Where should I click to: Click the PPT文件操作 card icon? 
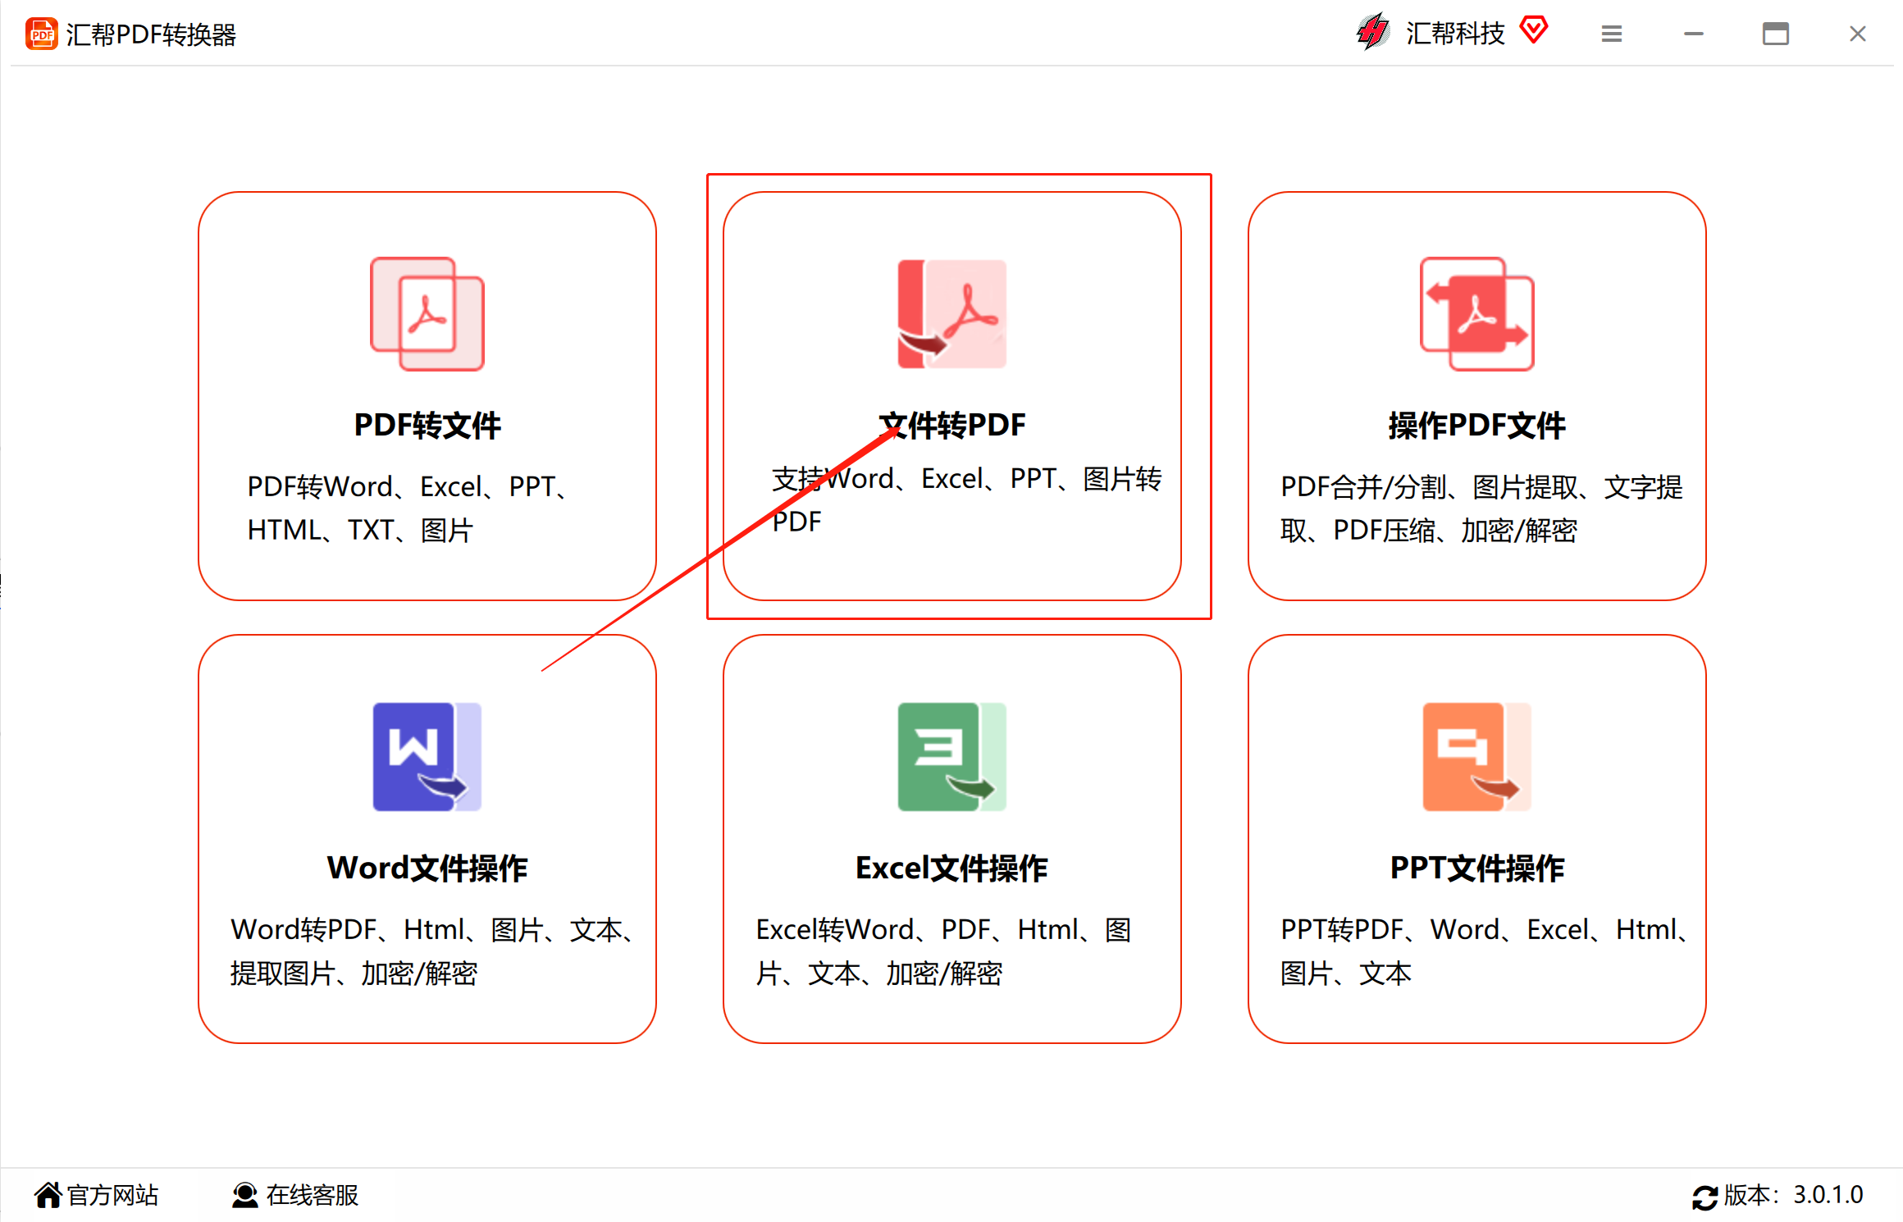click(x=1477, y=757)
